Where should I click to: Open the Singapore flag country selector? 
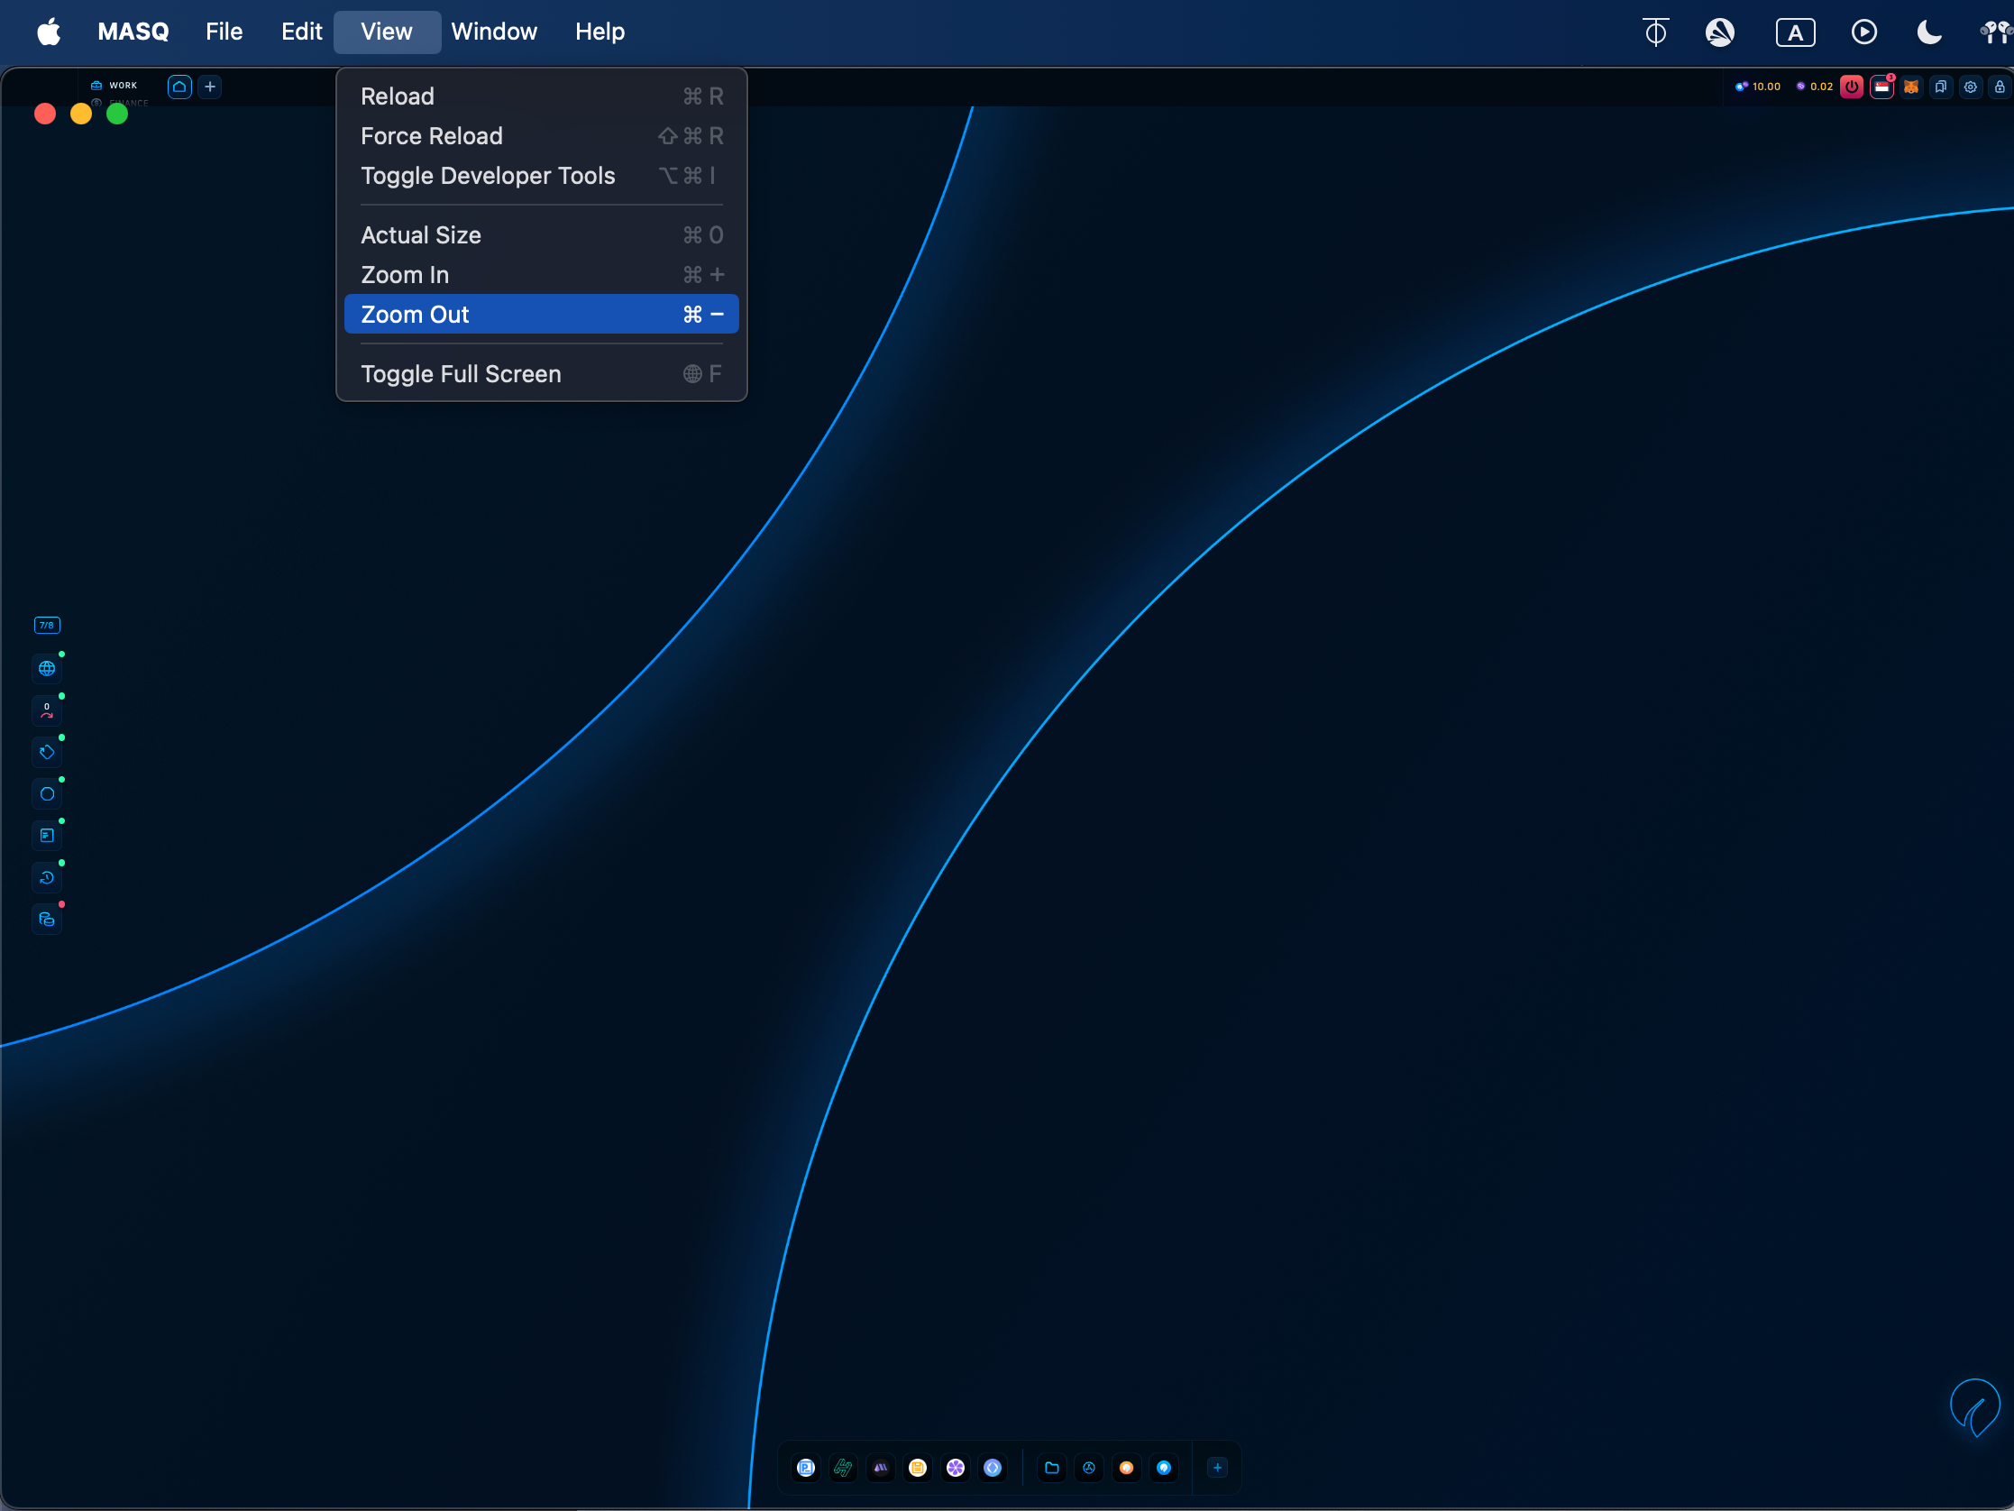click(x=1881, y=87)
